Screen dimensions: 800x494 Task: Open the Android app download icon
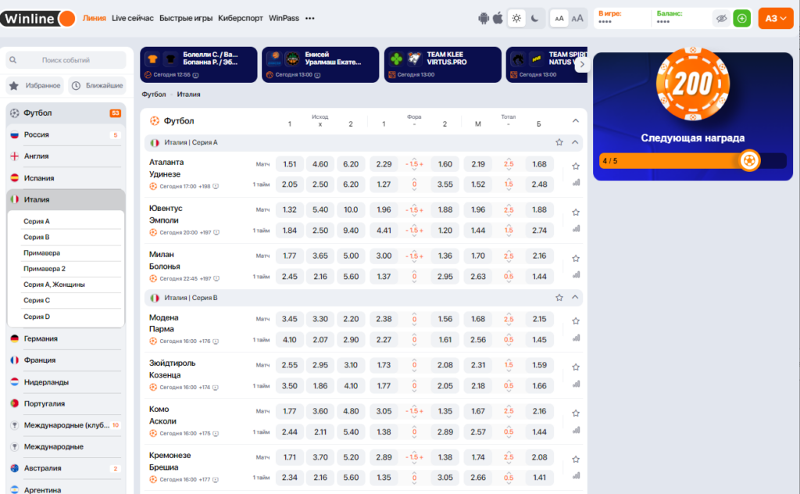tap(483, 19)
